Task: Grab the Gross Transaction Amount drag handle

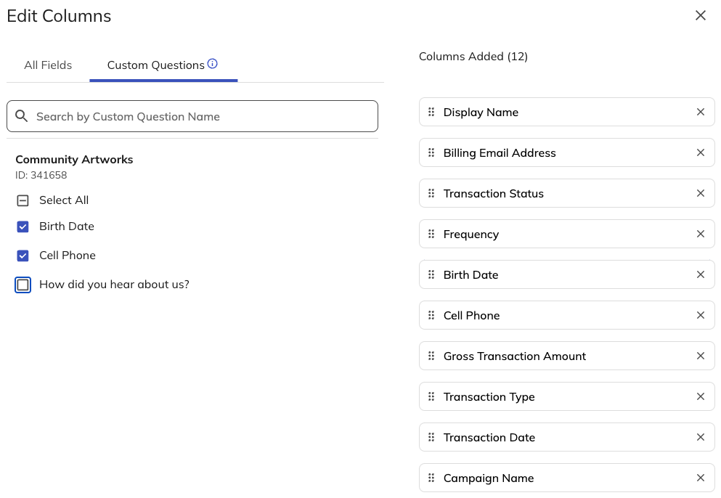Action: (x=431, y=356)
